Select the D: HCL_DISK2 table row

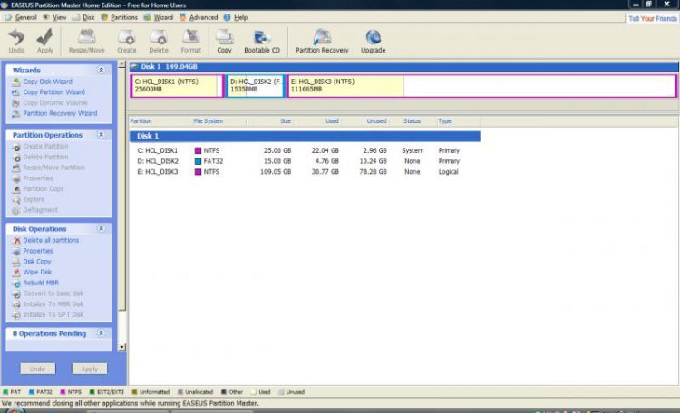305,161
